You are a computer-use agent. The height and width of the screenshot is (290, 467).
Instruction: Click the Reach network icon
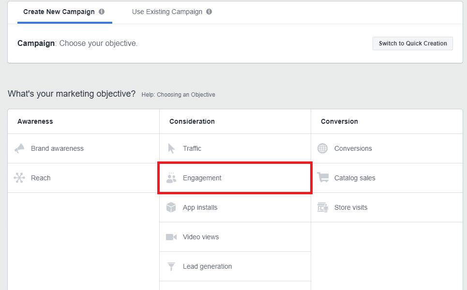point(19,178)
